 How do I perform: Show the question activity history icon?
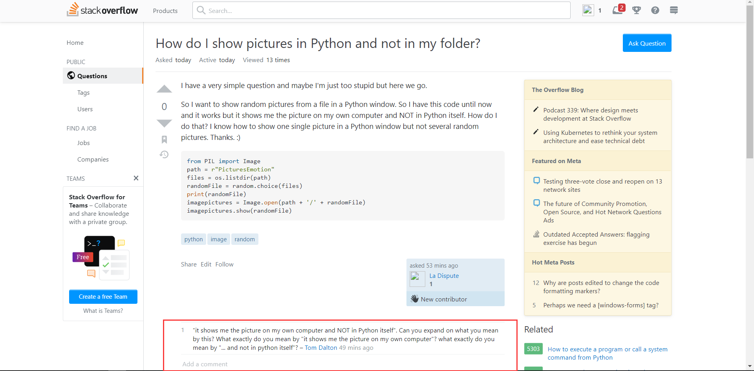[164, 154]
